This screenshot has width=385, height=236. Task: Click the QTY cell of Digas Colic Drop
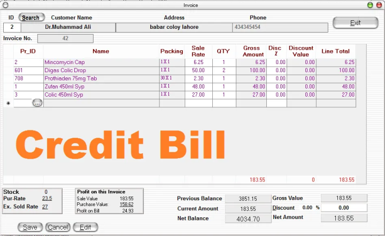point(224,70)
